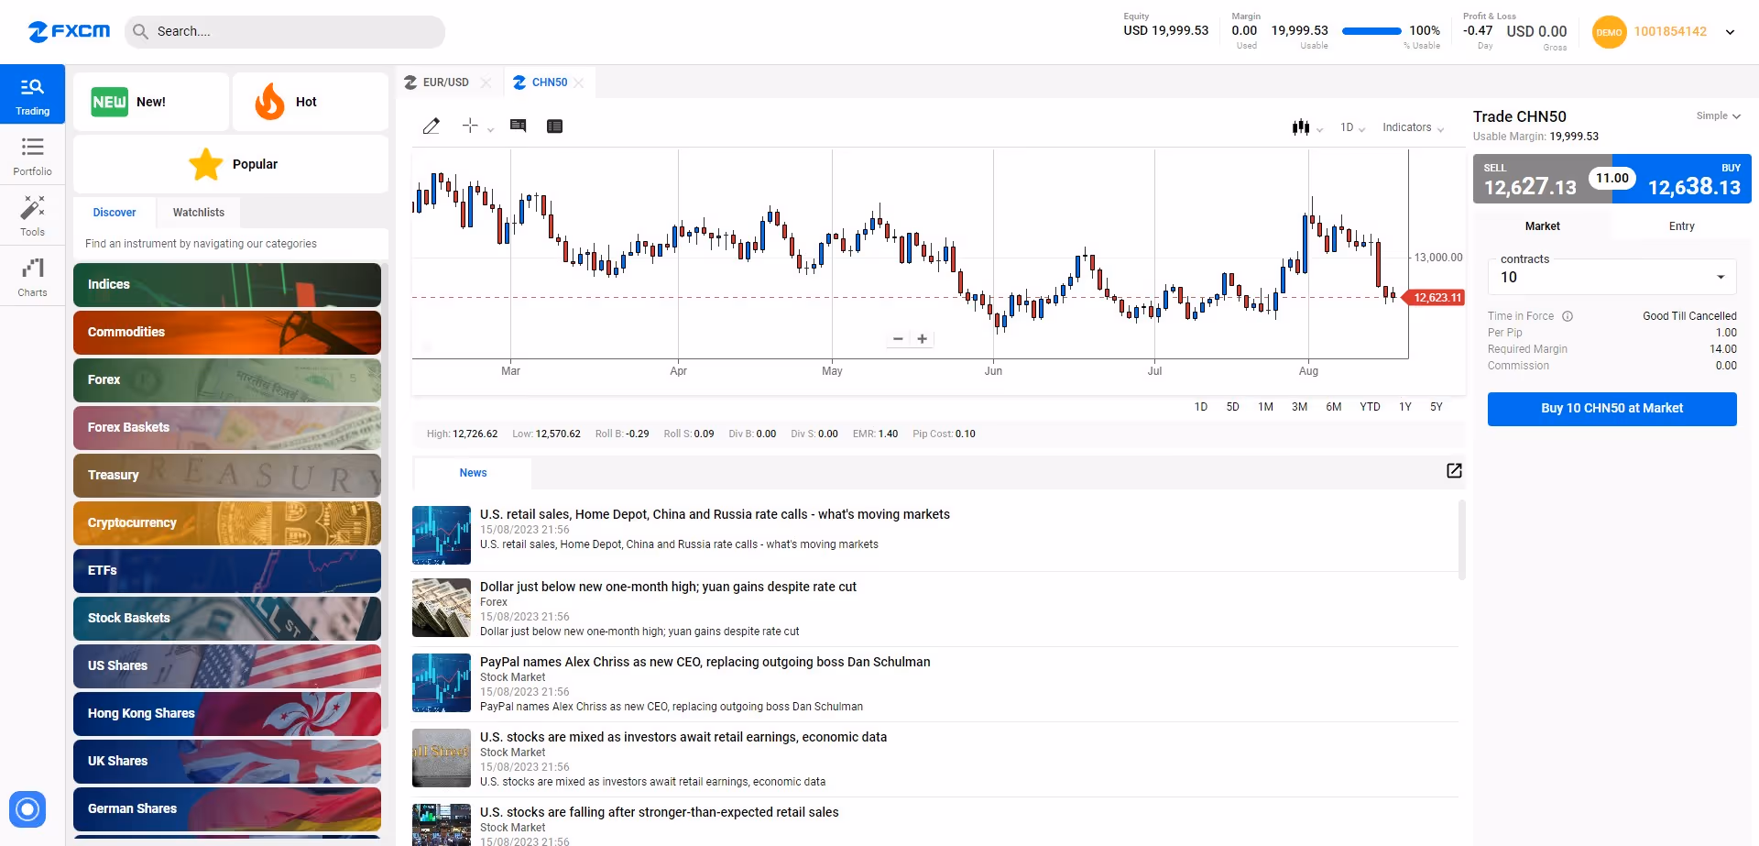Open the Commodities category
Screen dimensions: 1759x846
click(x=227, y=333)
